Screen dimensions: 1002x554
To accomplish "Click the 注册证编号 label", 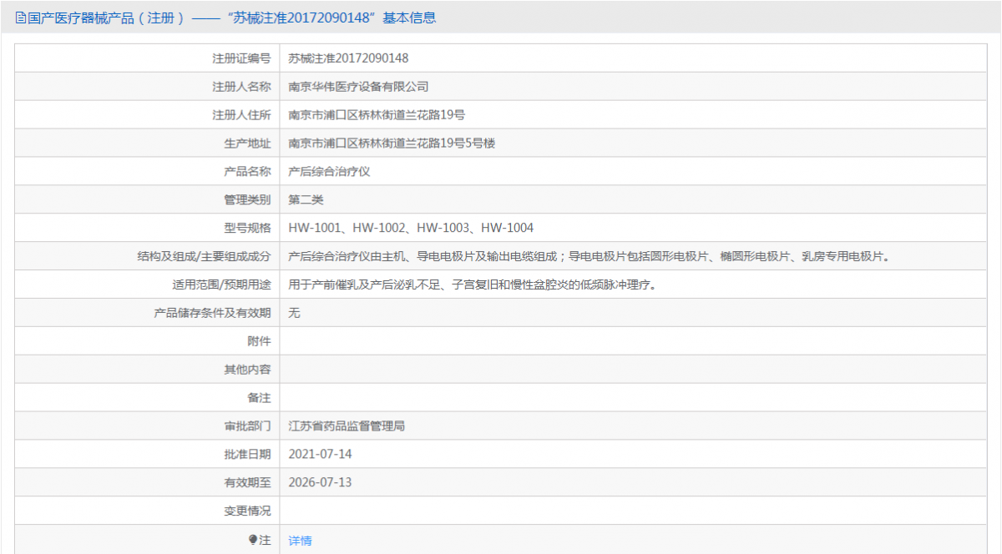I will [x=241, y=58].
